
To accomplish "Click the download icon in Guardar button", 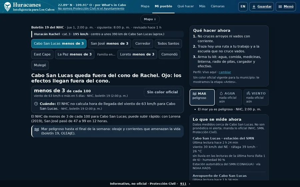I will [x=254, y=7].
